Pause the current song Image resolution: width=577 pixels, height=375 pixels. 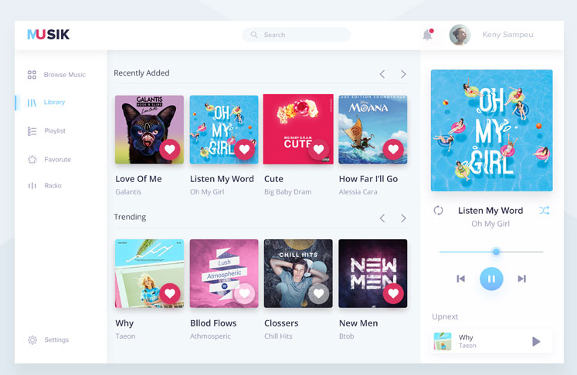coord(491,279)
